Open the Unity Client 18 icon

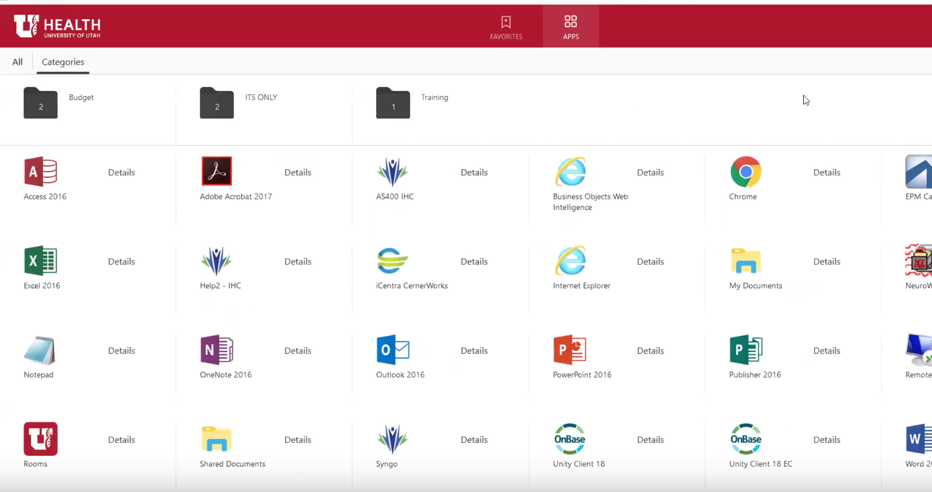tap(570, 439)
